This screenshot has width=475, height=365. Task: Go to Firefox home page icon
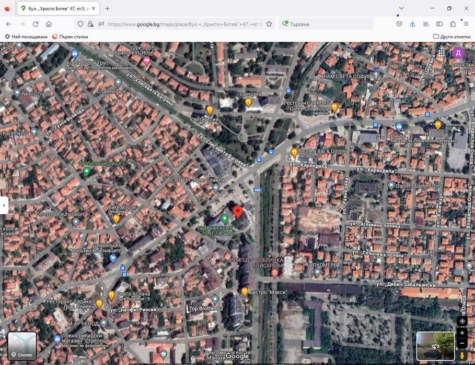[x=49, y=24]
